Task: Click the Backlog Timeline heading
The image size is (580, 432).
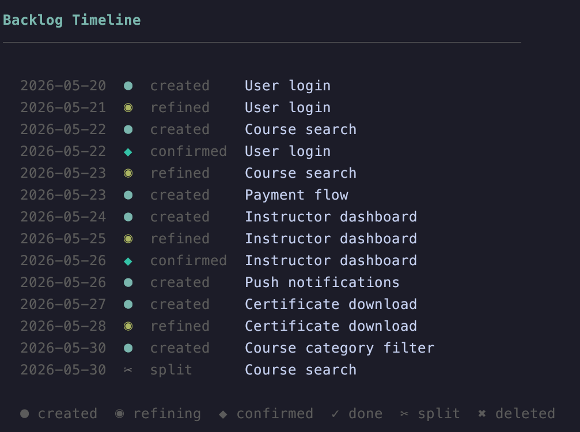Action: (x=72, y=20)
